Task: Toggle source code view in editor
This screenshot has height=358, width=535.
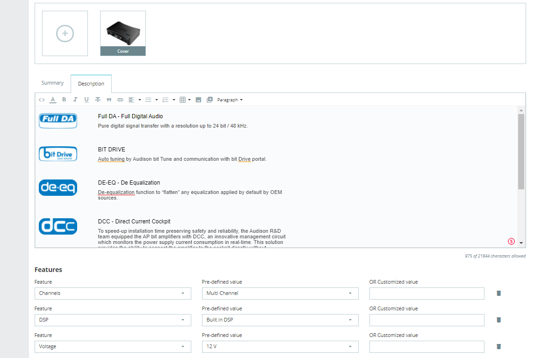Action: click(x=42, y=100)
